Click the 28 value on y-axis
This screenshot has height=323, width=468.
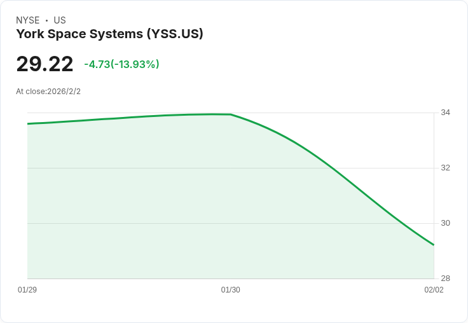[x=446, y=278]
